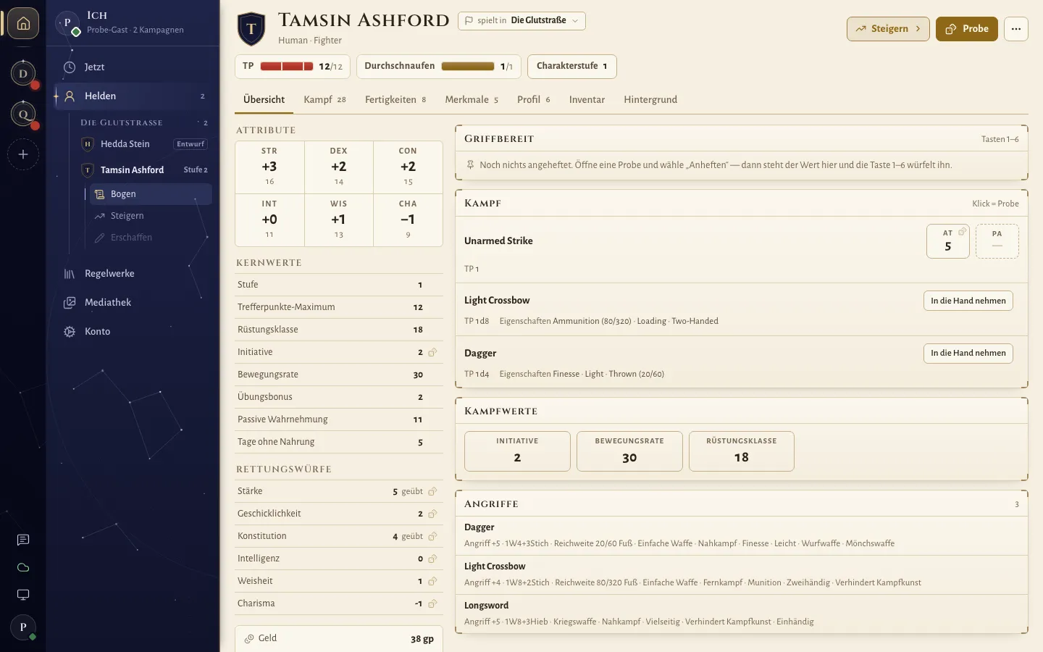This screenshot has width=1043, height=652.
Task: Click the gold Probe button
Action: [967, 29]
